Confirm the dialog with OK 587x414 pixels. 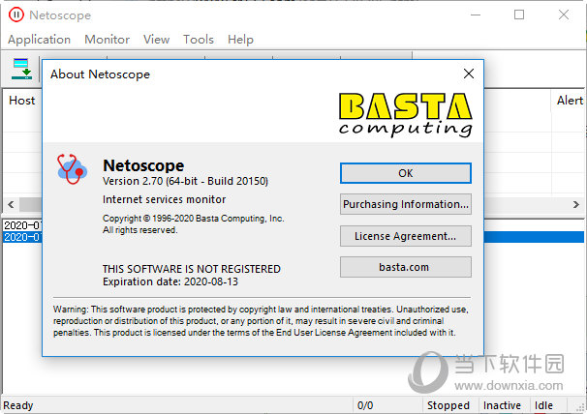tap(406, 173)
